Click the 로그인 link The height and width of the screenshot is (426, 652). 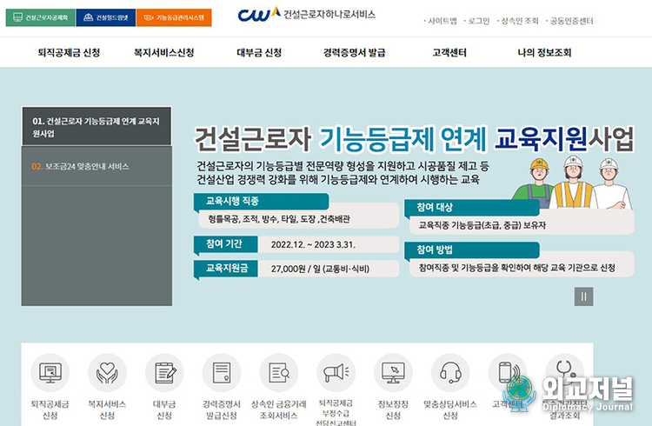pos(479,21)
